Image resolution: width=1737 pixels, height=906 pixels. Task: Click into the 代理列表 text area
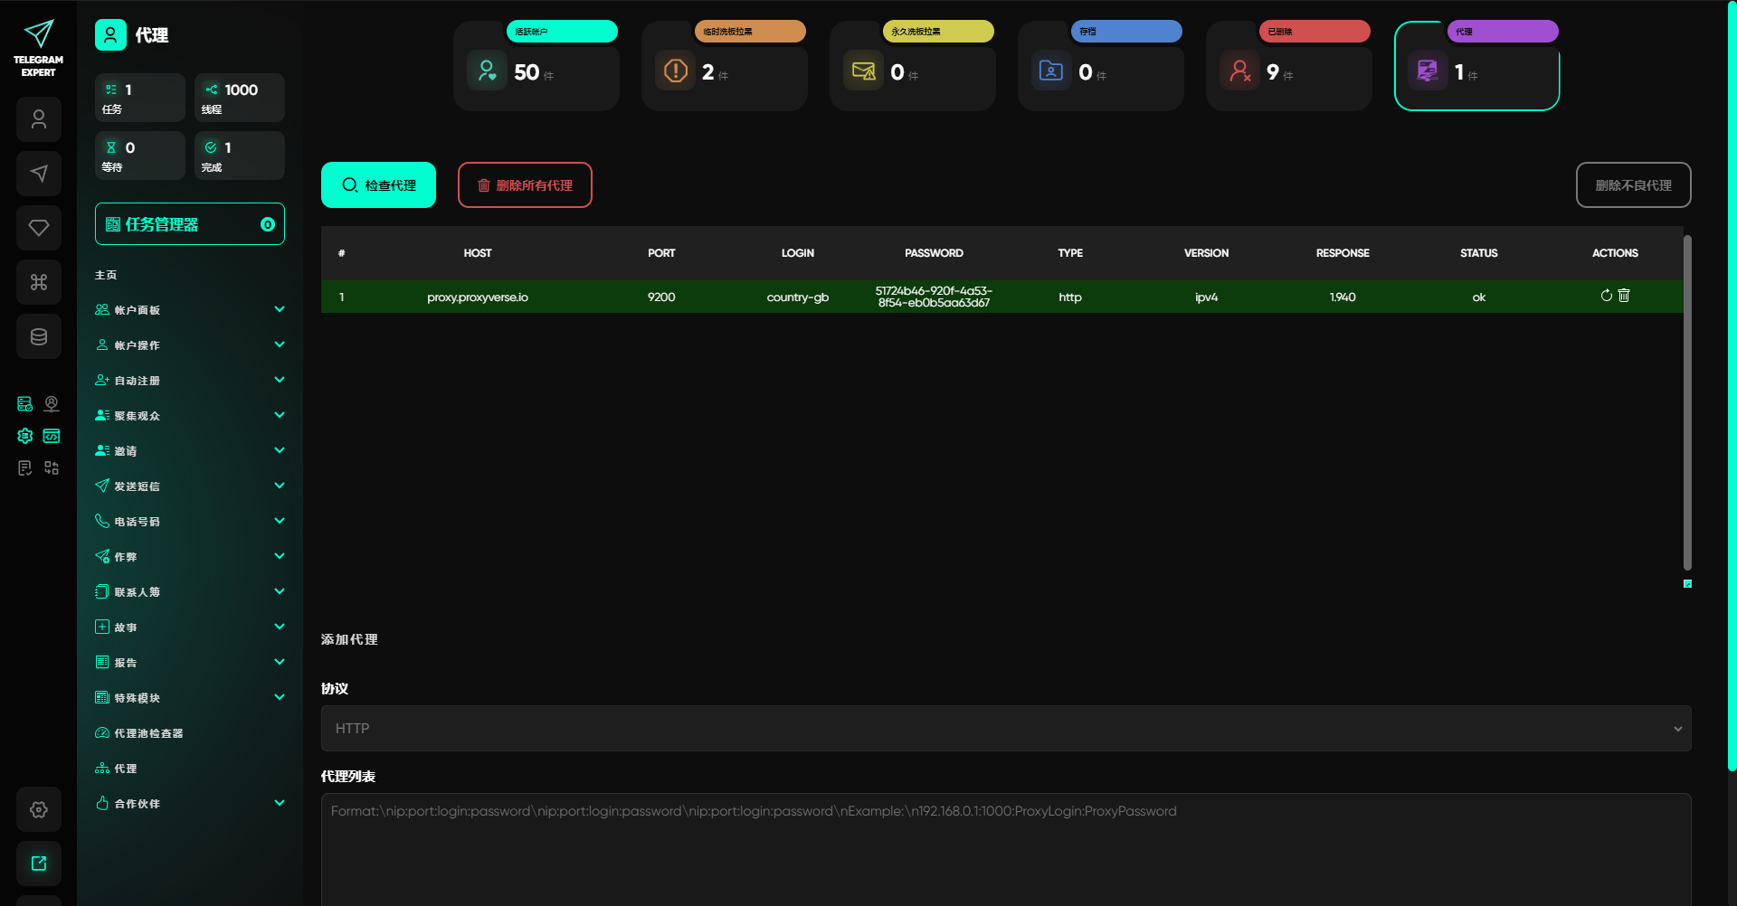(x=1005, y=850)
